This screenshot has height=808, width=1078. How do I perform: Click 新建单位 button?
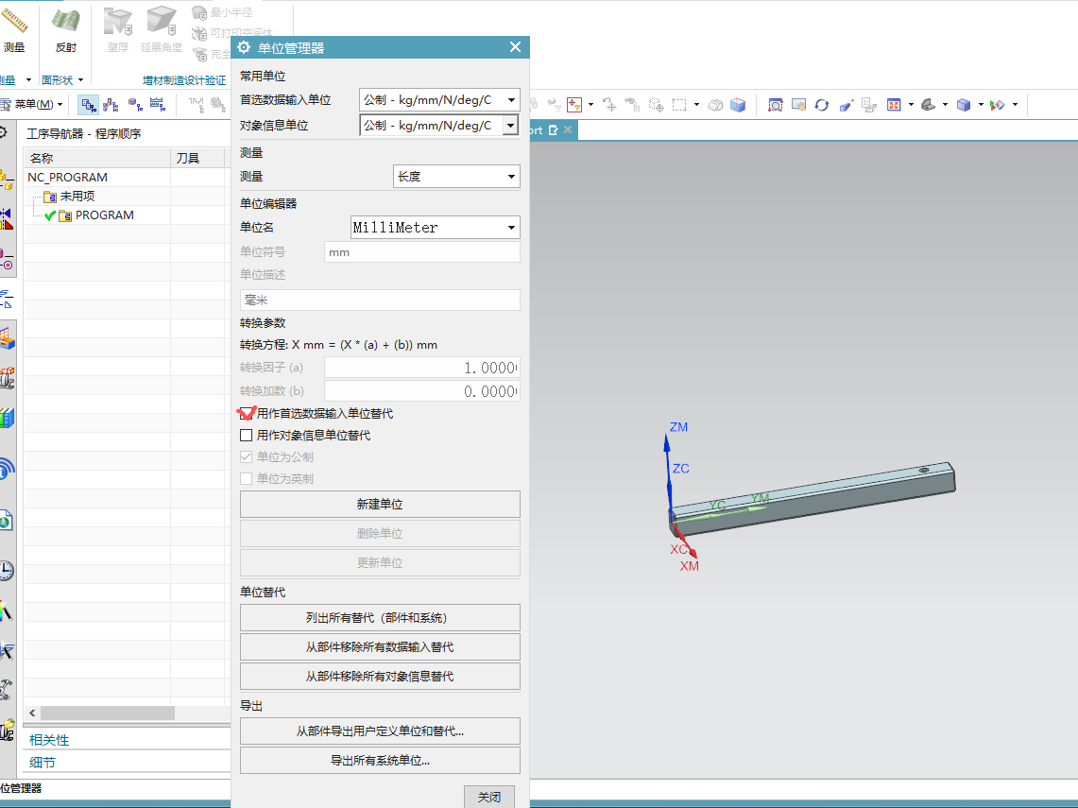click(380, 504)
